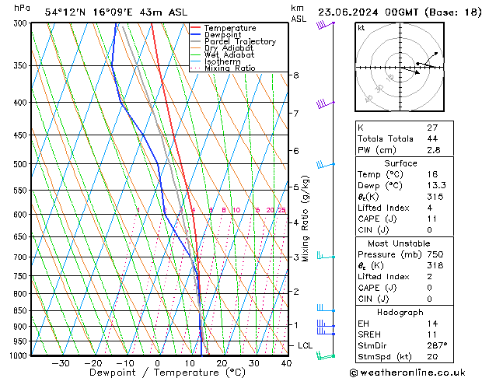
Task: Click the wind barb at 850 hPa
Action: point(326,308)
